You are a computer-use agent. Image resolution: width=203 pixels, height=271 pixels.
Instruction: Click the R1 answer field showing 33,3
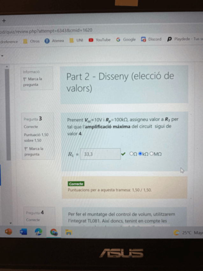coord(100,154)
